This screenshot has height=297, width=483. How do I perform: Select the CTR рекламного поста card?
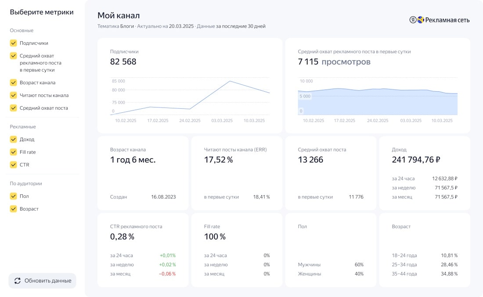click(x=143, y=250)
